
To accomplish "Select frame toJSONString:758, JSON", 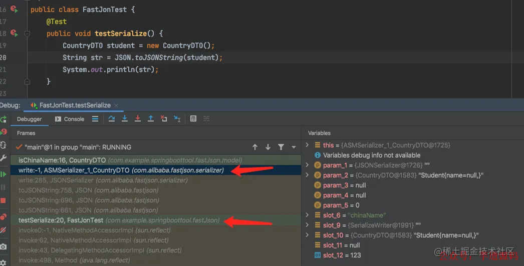I will (x=156, y=190).
